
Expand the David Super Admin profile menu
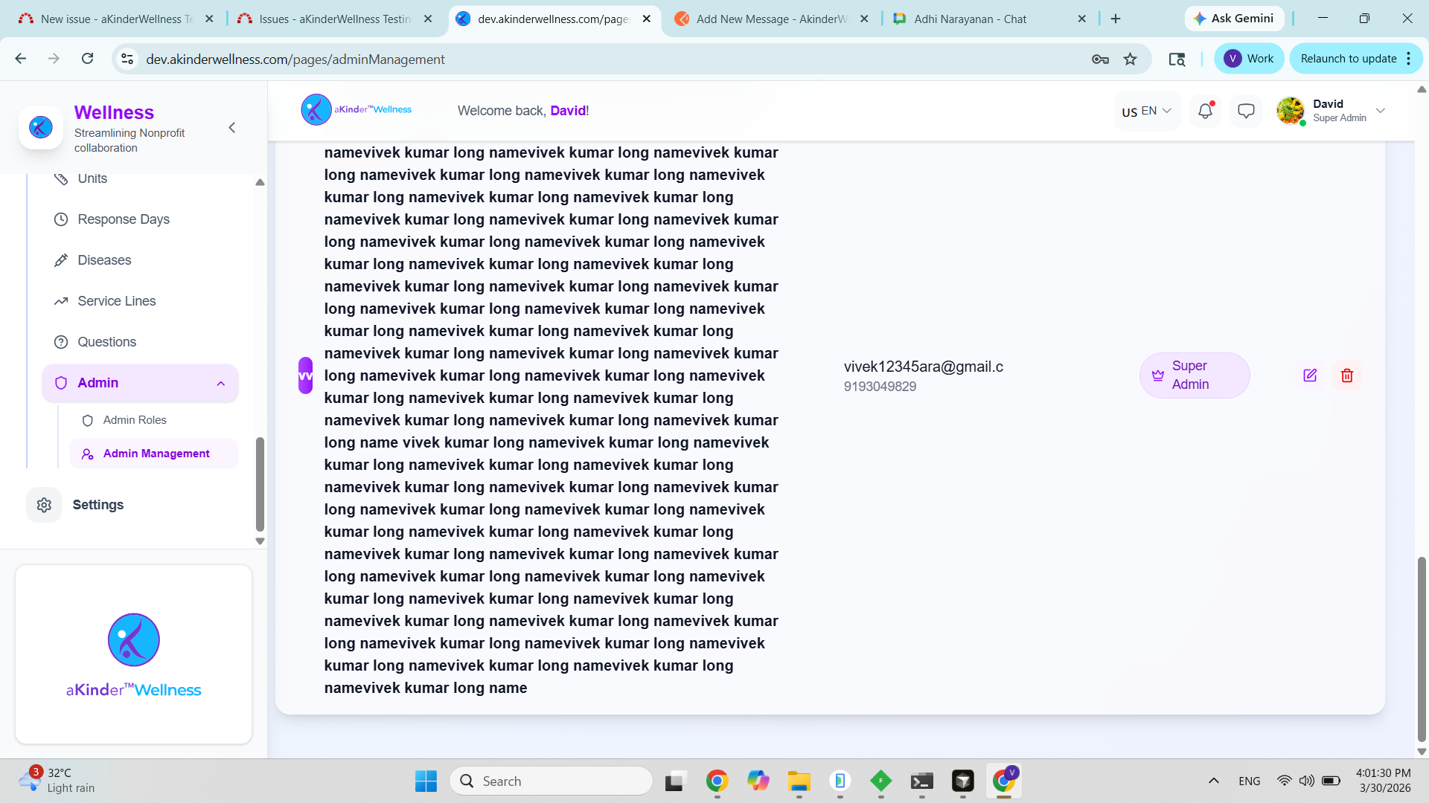(x=1380, y=111)
